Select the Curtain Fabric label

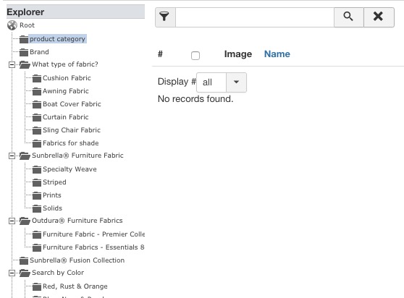(x=65, y=117)
